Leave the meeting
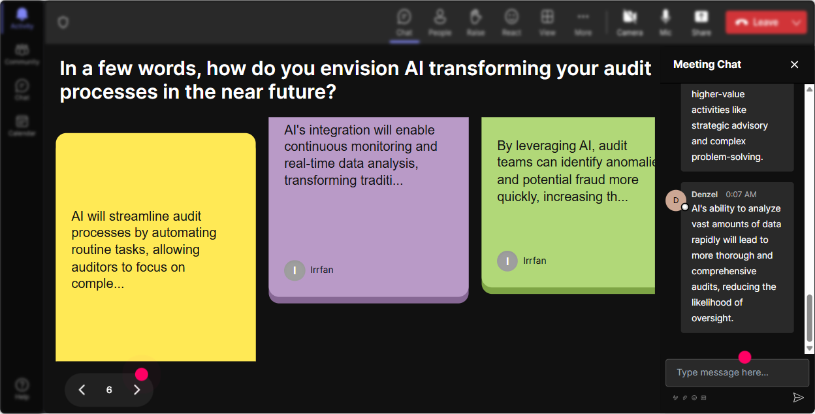The image size is (815, 414). point(757,22)
